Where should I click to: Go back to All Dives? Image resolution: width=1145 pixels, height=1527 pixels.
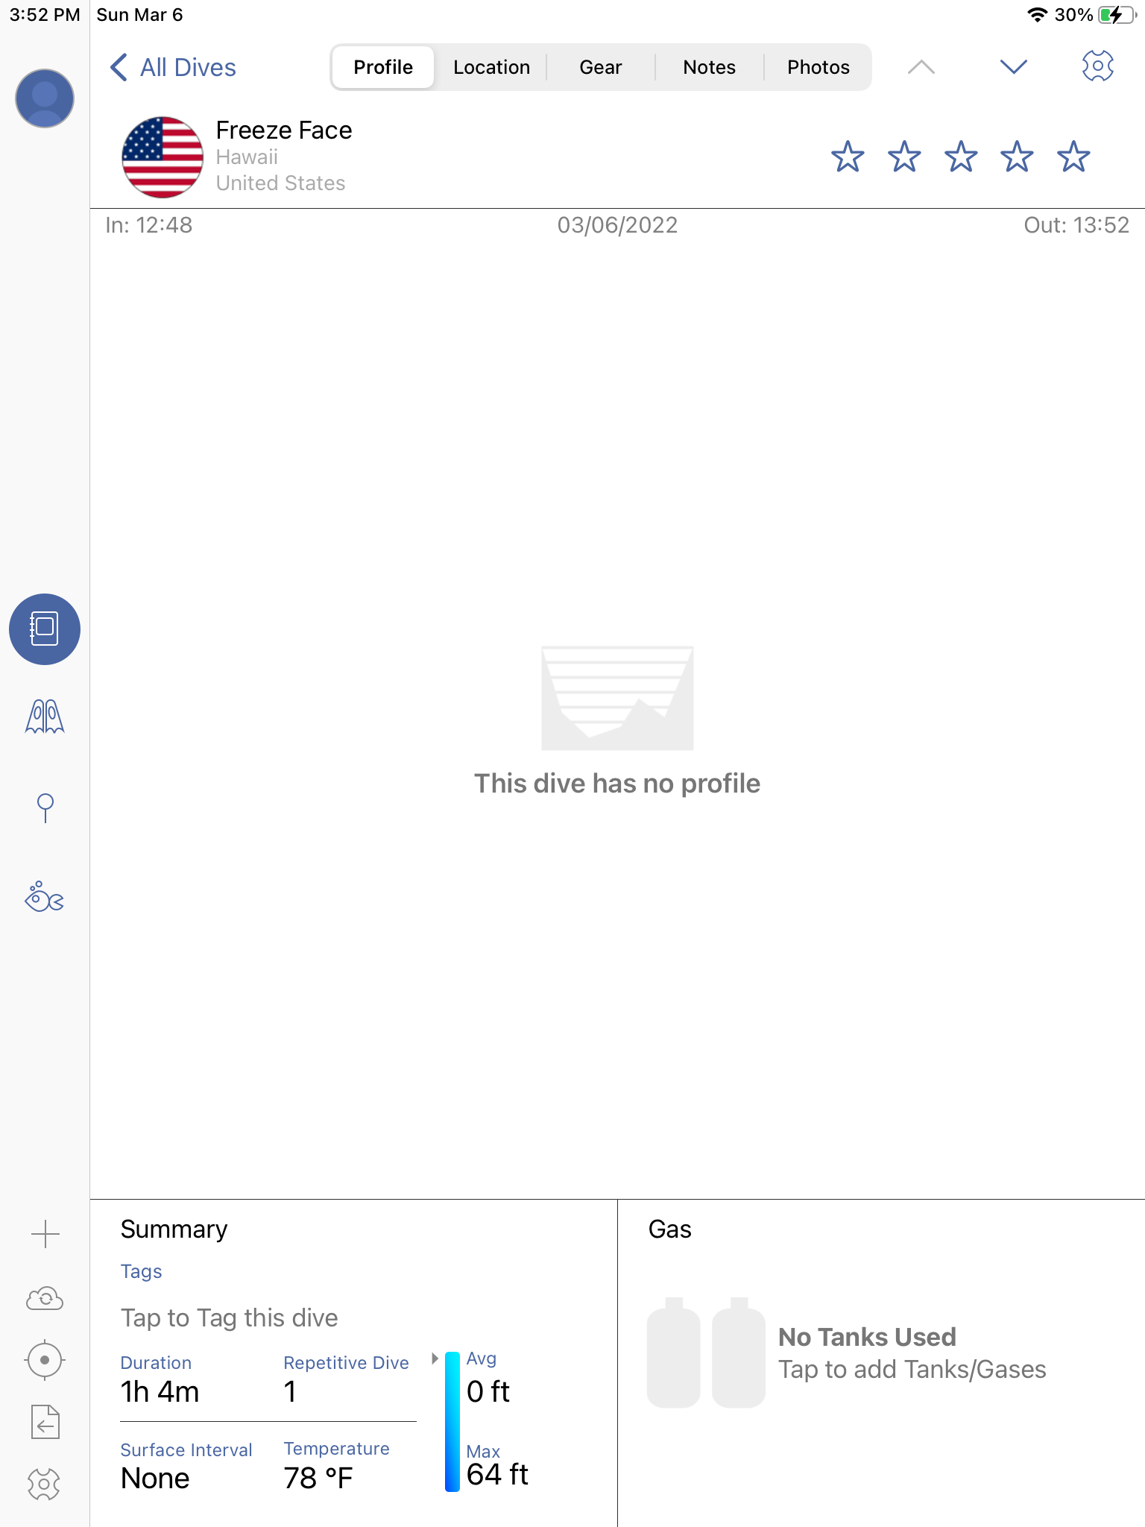pyautogui.click(x=174, y=67)
